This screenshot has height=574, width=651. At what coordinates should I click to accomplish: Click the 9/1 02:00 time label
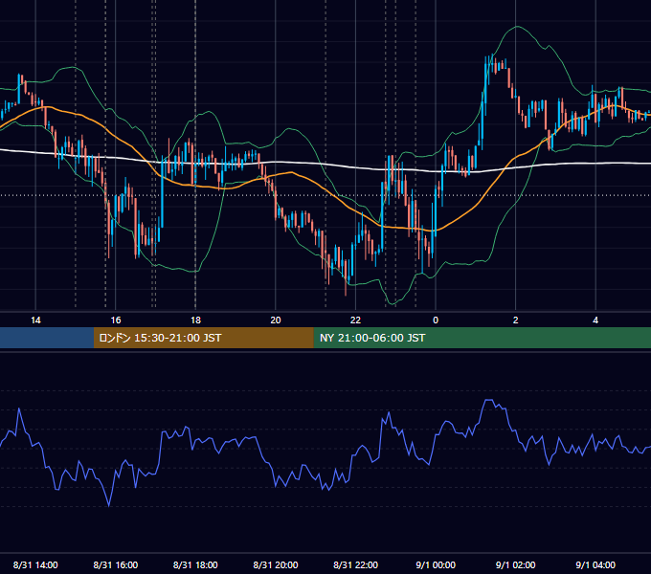pyautogui.click(x=516, y=564)
